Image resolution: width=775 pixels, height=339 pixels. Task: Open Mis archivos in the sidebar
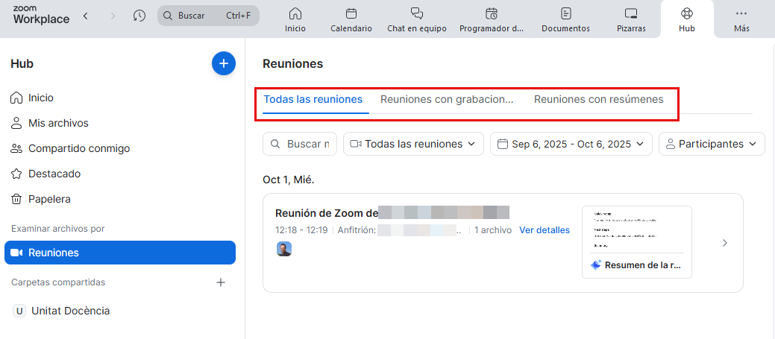point(58,123)
